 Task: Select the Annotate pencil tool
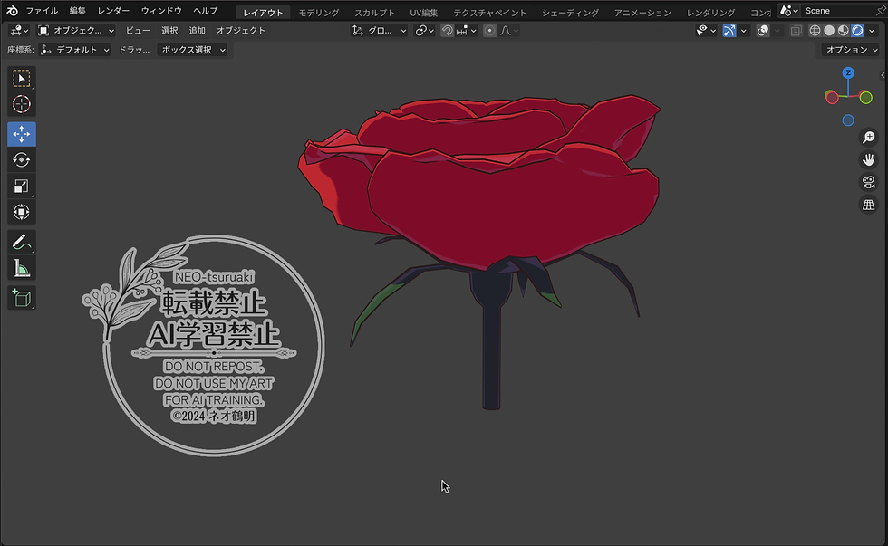[22, 242]
